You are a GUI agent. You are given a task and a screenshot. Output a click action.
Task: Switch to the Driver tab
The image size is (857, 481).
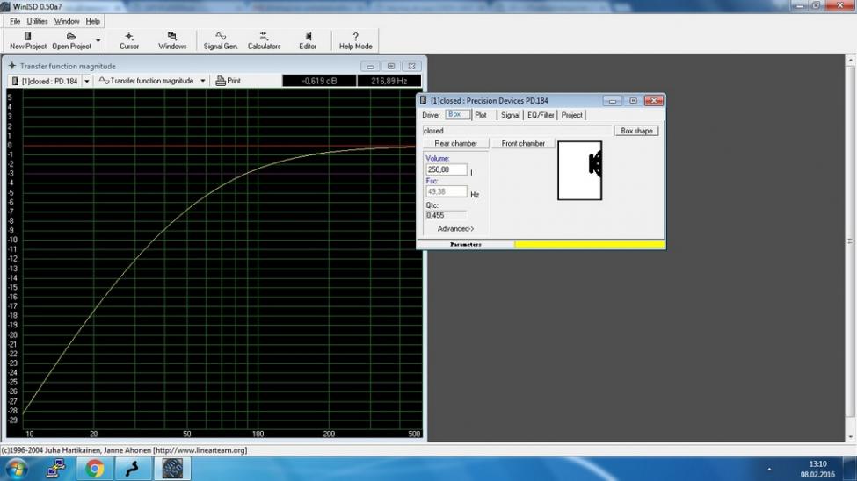point(431,115)
